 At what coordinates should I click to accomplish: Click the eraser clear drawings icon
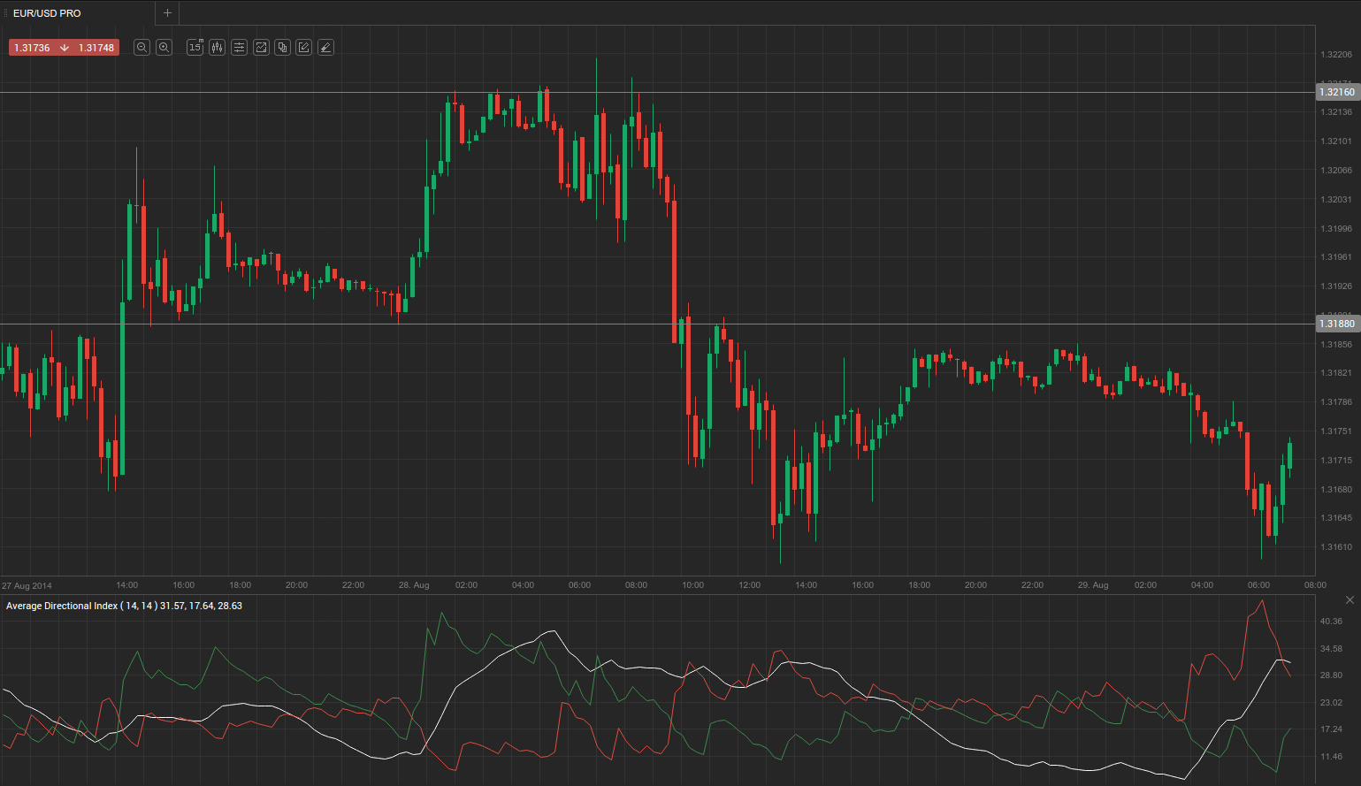coord(325,48)
